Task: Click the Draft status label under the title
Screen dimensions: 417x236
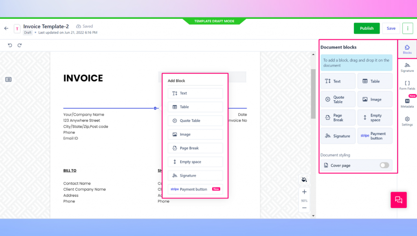Action: [28, 32]
